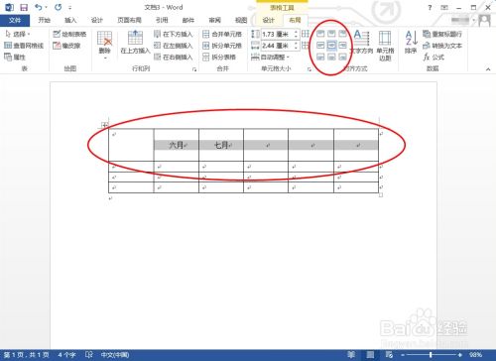Viewport: 496px width, 361px height.
Task: Decrease column width with the down stepper
Action: (297, 48)
